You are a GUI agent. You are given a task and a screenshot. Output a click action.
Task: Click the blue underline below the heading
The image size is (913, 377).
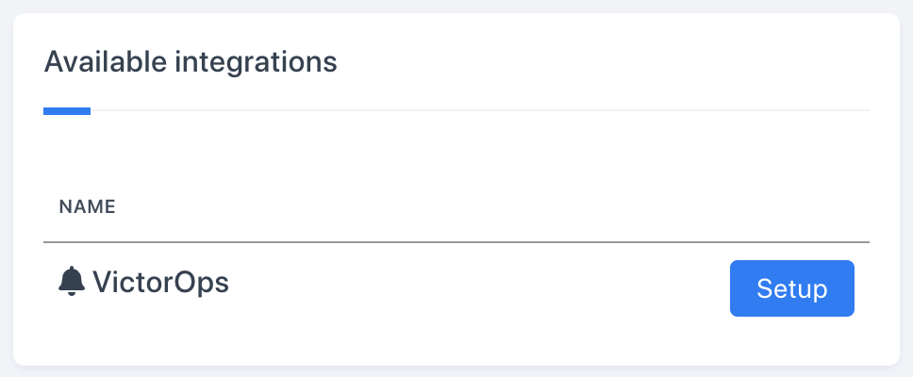[67, 111]
